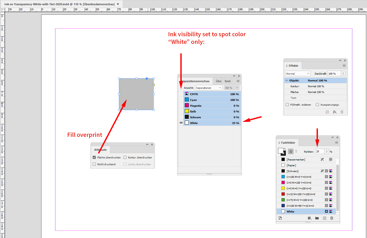This screenshot has width=367, height=238.
Task: Open the Normal blend mode dropdown
Action: coord(298,73)
